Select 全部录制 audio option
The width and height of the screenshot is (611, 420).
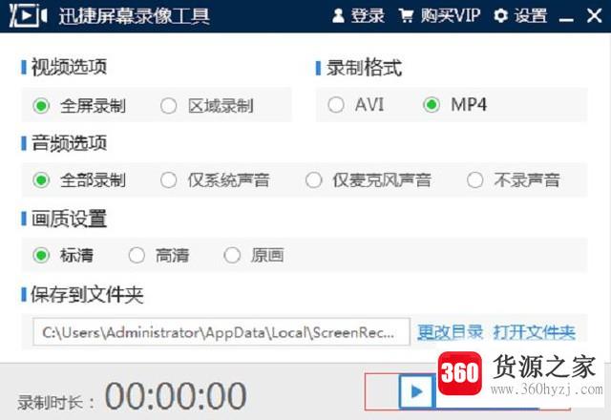point(79,180)
